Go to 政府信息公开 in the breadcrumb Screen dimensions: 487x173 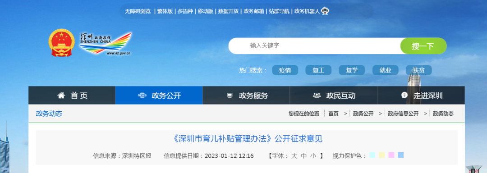click(403, 114)
